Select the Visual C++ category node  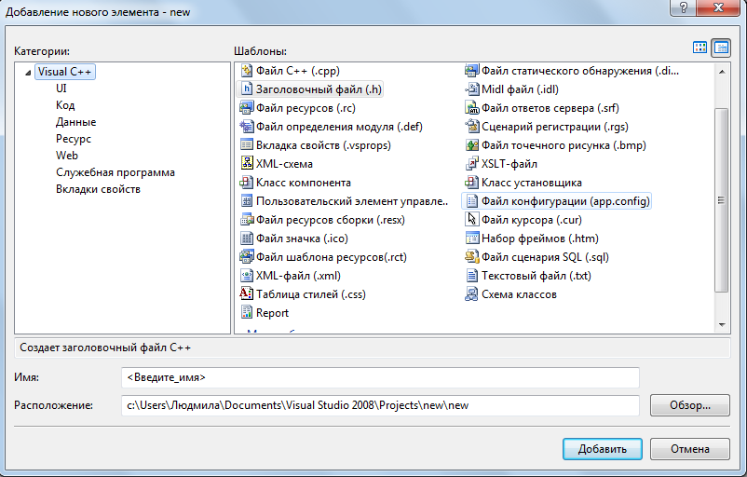65,72
